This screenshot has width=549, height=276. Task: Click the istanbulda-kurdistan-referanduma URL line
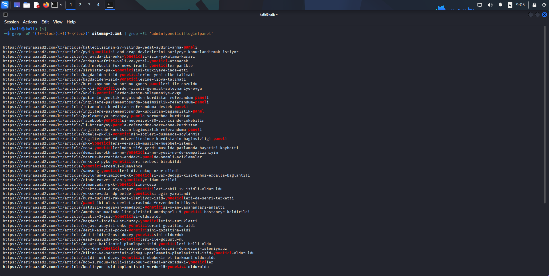[96, 107]
